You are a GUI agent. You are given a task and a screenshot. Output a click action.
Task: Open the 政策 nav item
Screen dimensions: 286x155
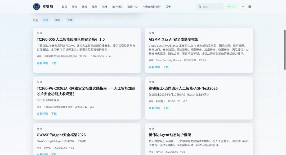click(74, 7)
